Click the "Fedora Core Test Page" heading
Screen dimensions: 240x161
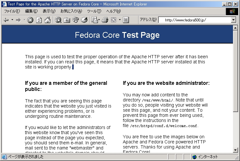(x=117, y=35)
